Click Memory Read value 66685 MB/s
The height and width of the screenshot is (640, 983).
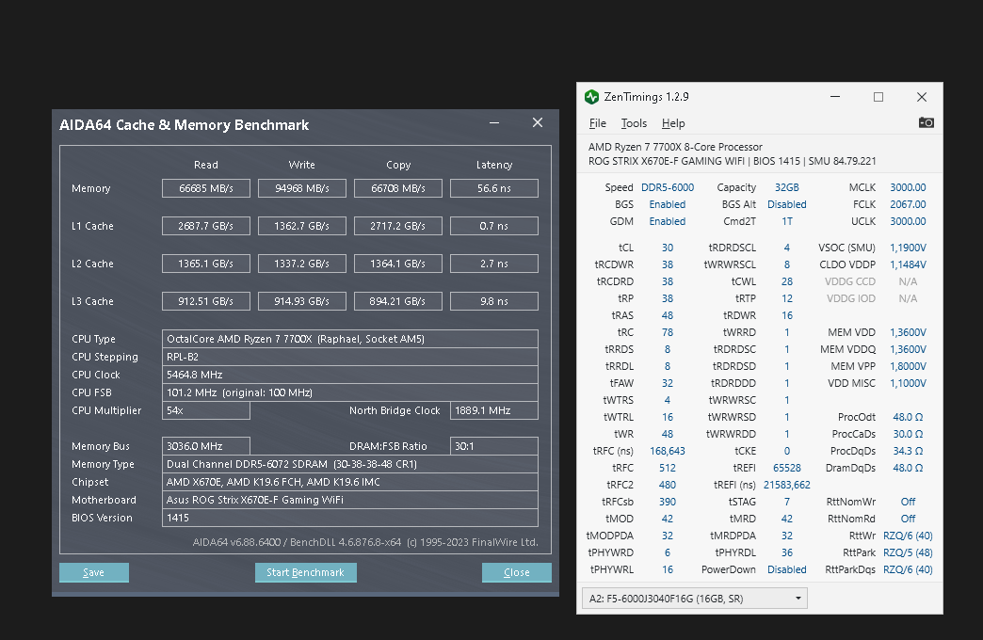(x=205, y=188)
